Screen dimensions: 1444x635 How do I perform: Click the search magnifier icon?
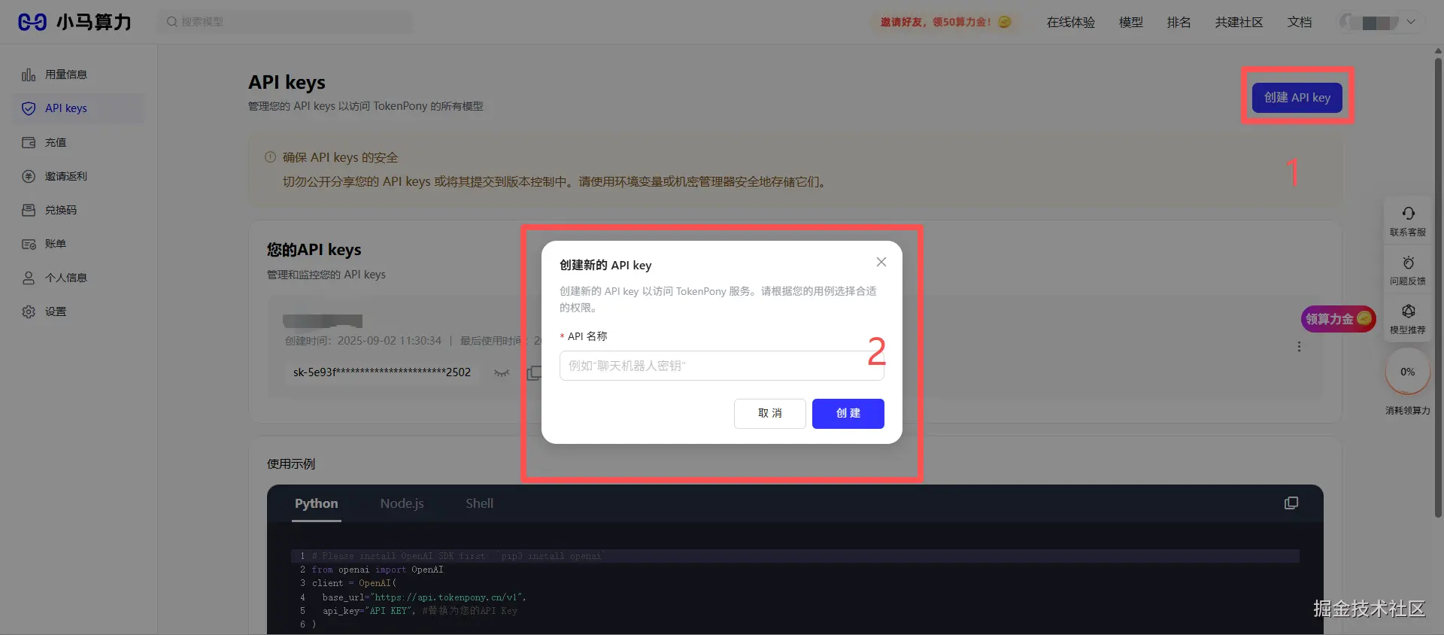172,22
